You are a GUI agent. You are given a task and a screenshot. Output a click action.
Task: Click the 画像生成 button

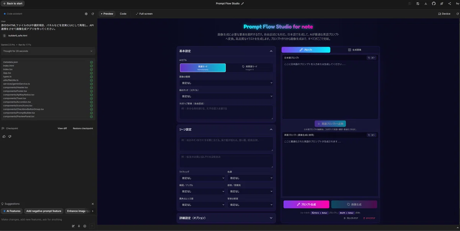click(x=354, y=204)
